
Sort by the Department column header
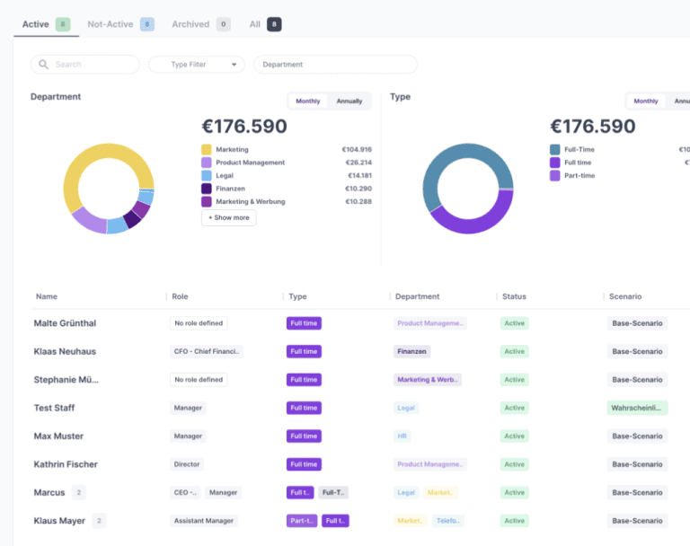[417, 296]
